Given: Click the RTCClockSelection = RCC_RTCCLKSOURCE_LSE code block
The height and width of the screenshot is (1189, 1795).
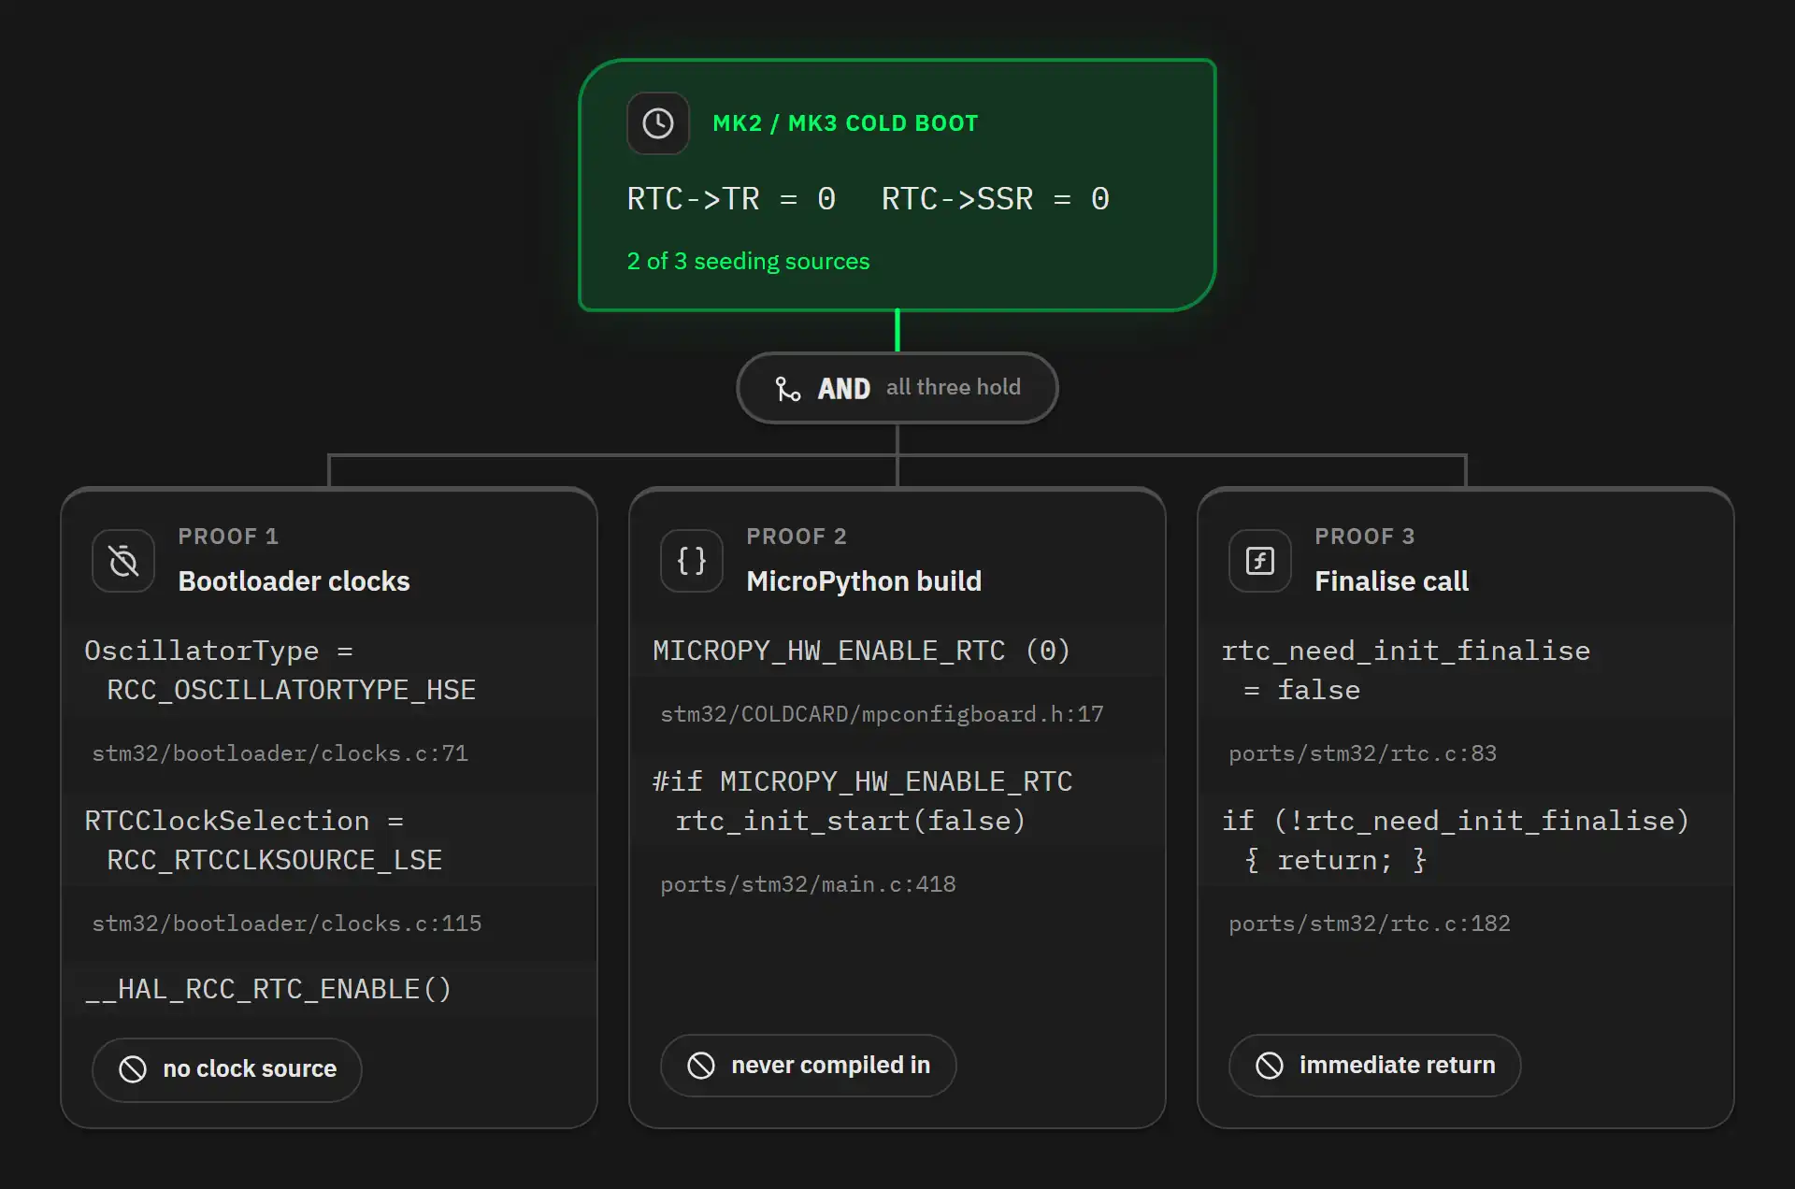Looking at the screenshot, I should click(x=329, y=840).
